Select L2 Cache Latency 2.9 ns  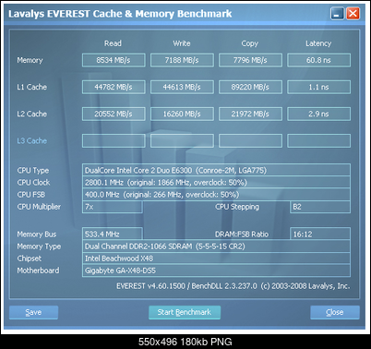coord(318,114)
